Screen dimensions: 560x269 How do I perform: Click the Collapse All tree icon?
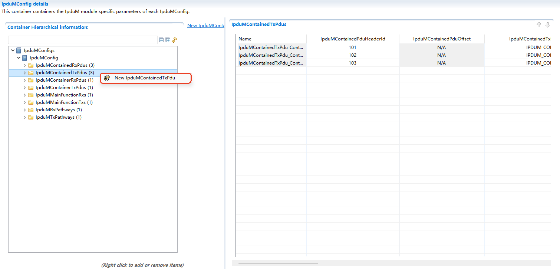point(161,40)
